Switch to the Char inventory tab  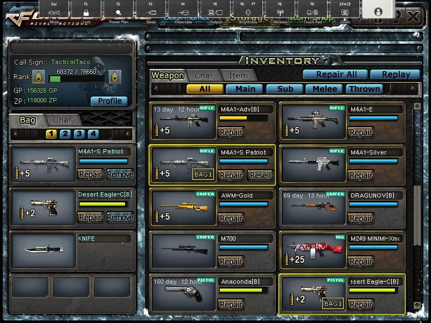(x=204, y=76)
